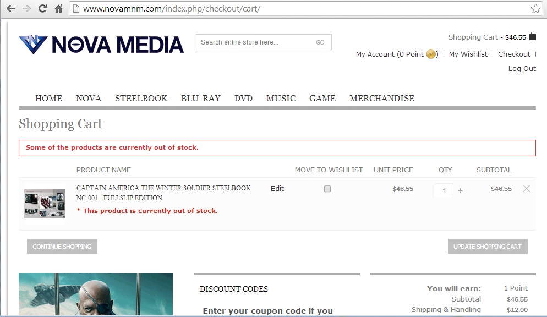This screenshot has height=317, width=547.
Task: Reload the page with the refresh icon
Action: (42, 8)
